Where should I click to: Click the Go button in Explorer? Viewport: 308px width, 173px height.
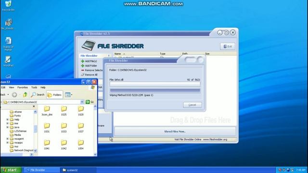pos(90,102)
